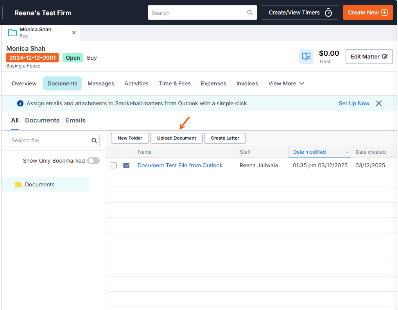Click the New Folder button
Screen dimensions: 398x310
pos(130,138)
